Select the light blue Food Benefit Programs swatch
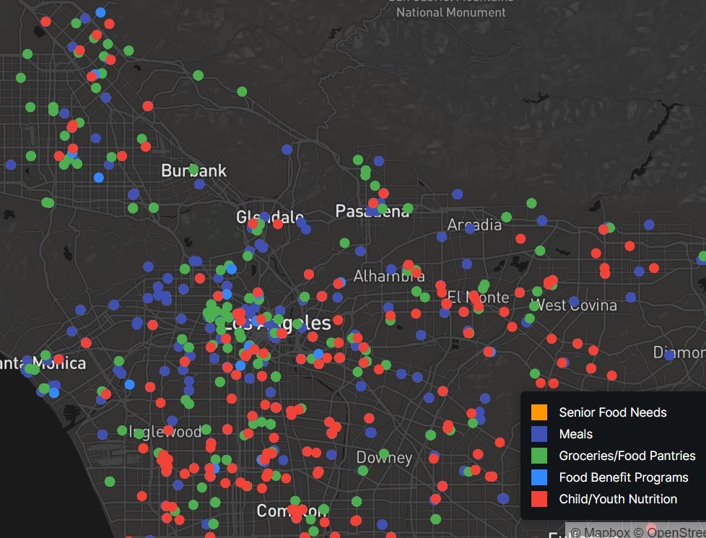This screenshot has width=706, height=538. (x=539, y=477)
